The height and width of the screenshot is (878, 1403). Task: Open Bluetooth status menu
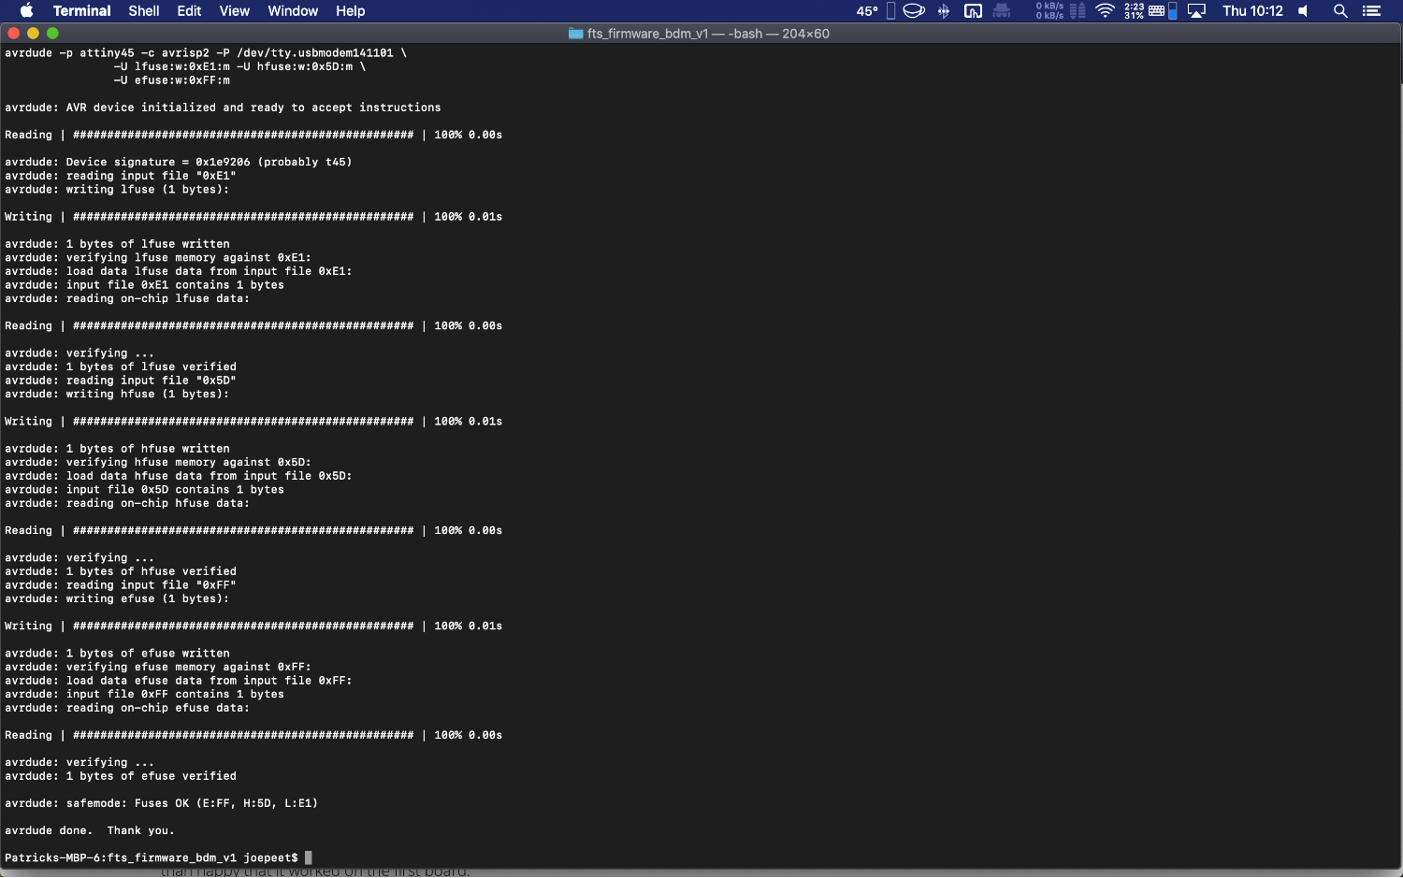(942, 11)
